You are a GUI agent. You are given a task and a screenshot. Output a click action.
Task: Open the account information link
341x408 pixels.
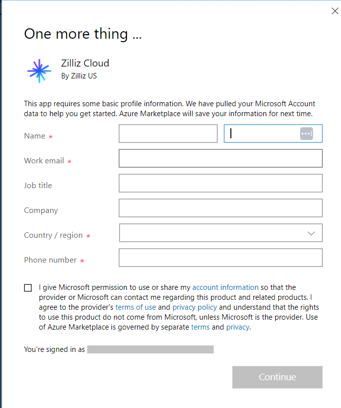pos(225,287)
